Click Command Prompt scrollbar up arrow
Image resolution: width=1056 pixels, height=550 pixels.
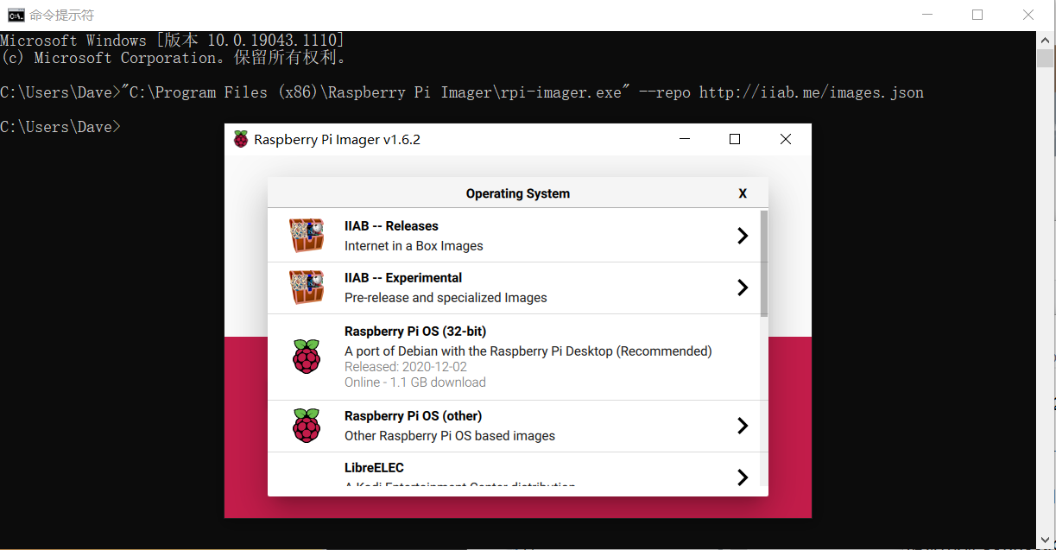click(1046, 40)
